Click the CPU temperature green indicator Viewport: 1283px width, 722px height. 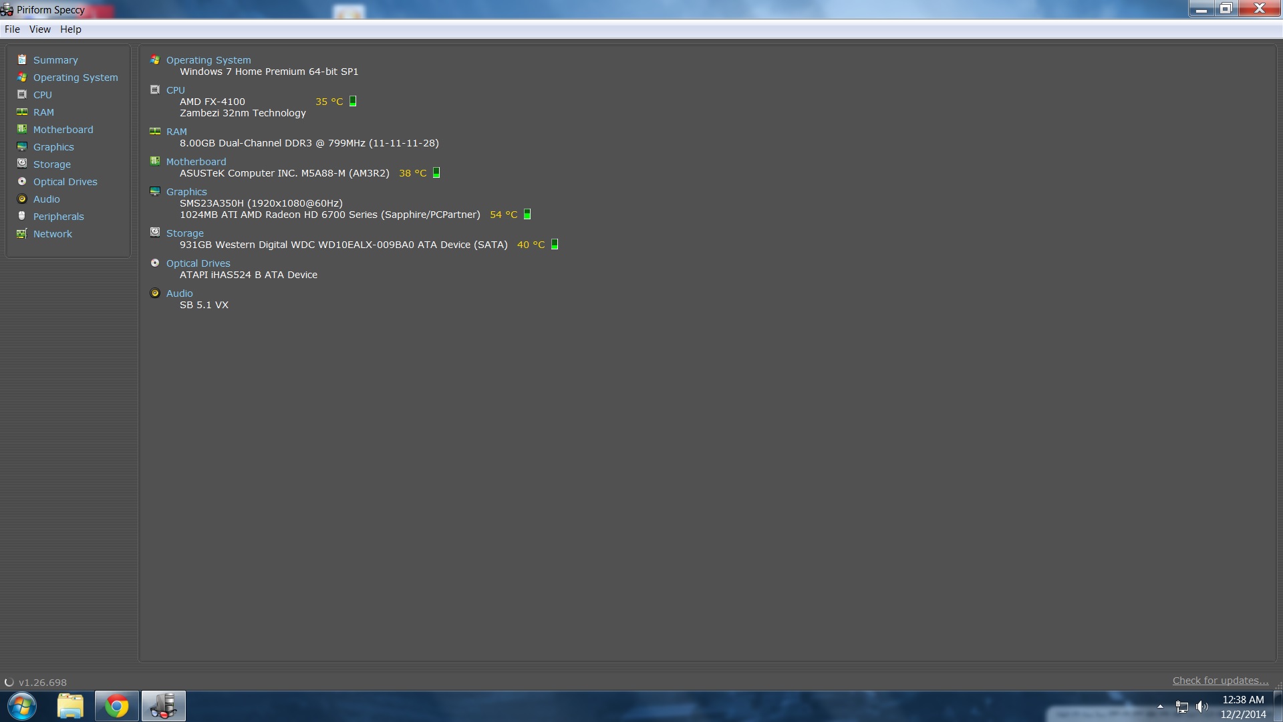[x=353, y=101]
